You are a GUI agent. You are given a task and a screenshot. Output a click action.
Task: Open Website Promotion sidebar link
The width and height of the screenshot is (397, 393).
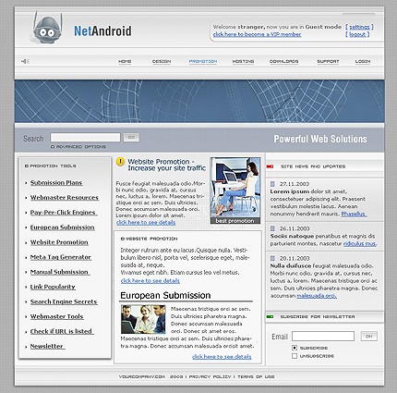click(x=59, y=242)
